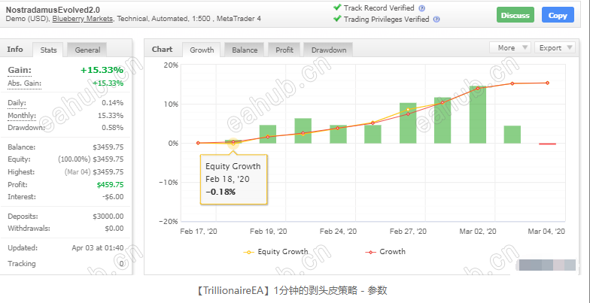Click the Deposits value $3000.00
590x303 pixels.
108,217
